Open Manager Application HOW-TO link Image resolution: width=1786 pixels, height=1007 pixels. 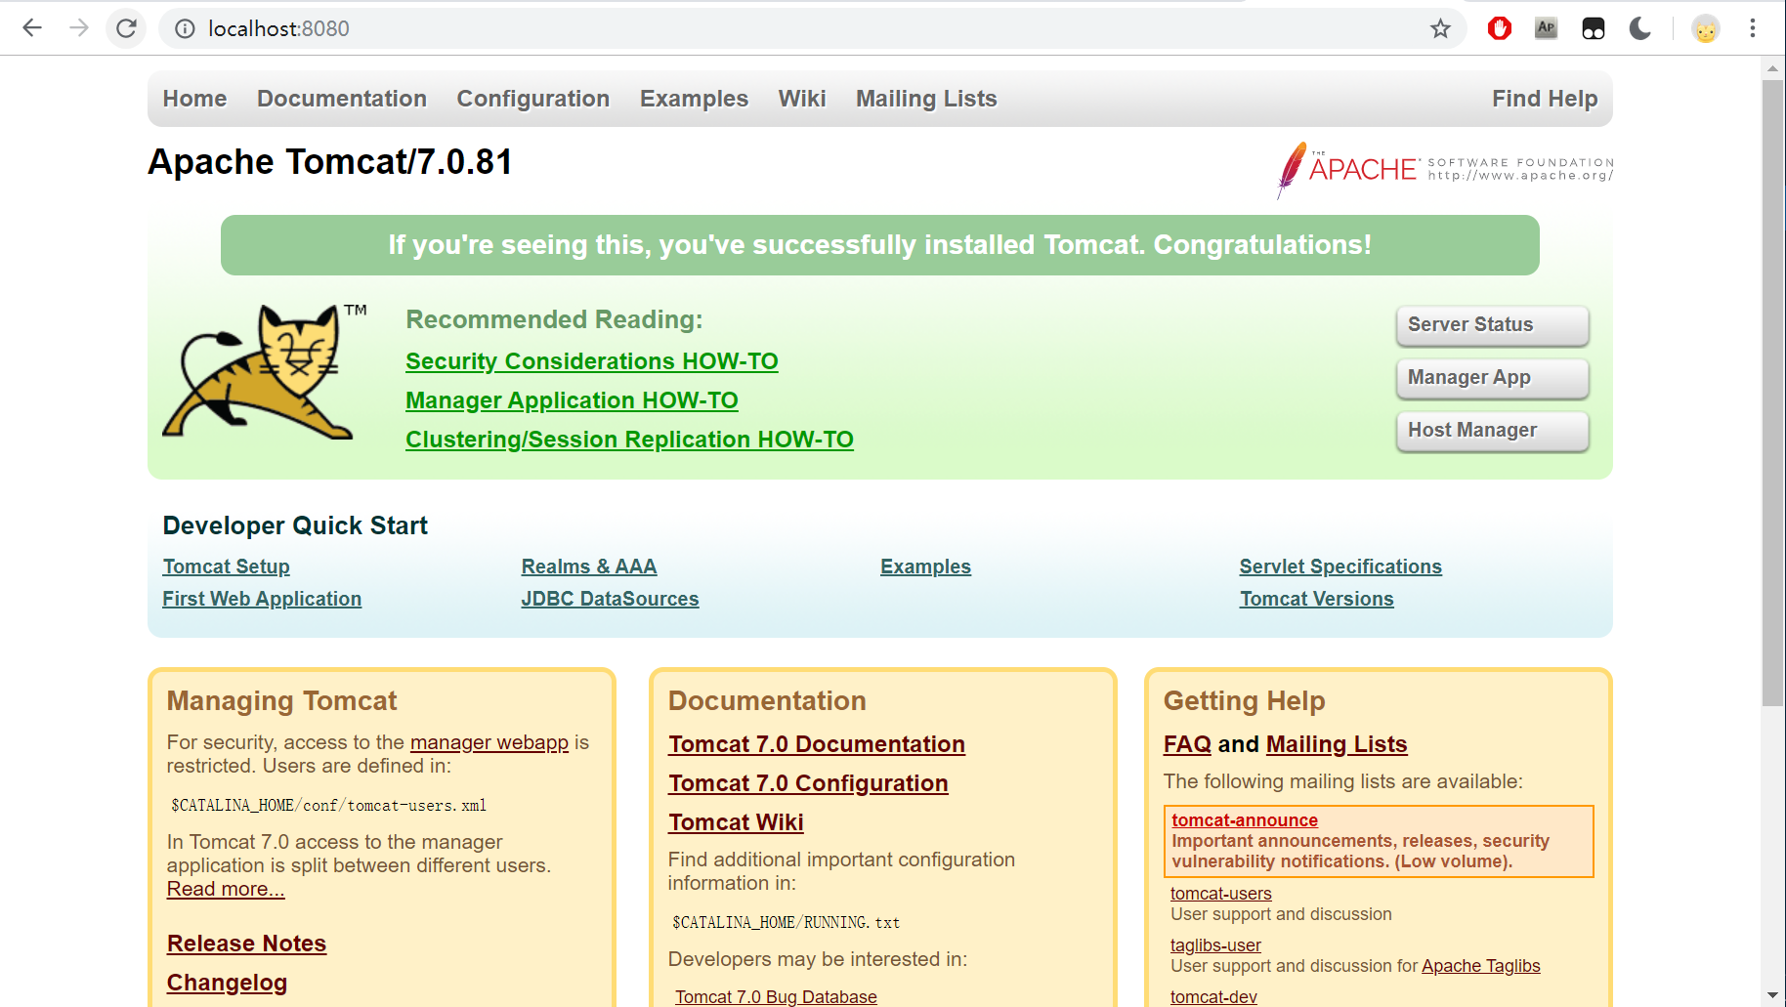(x=572, y=400)
